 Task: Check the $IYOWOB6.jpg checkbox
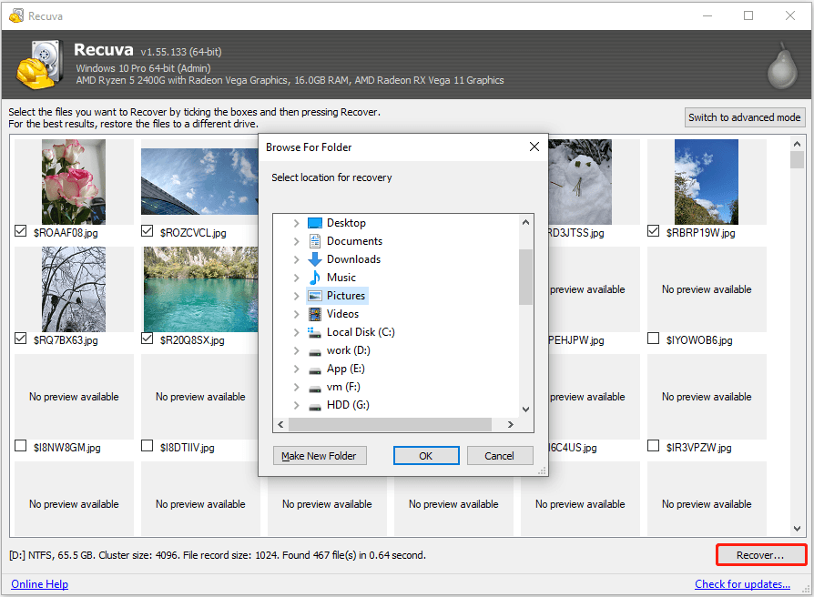click(653, 339)
